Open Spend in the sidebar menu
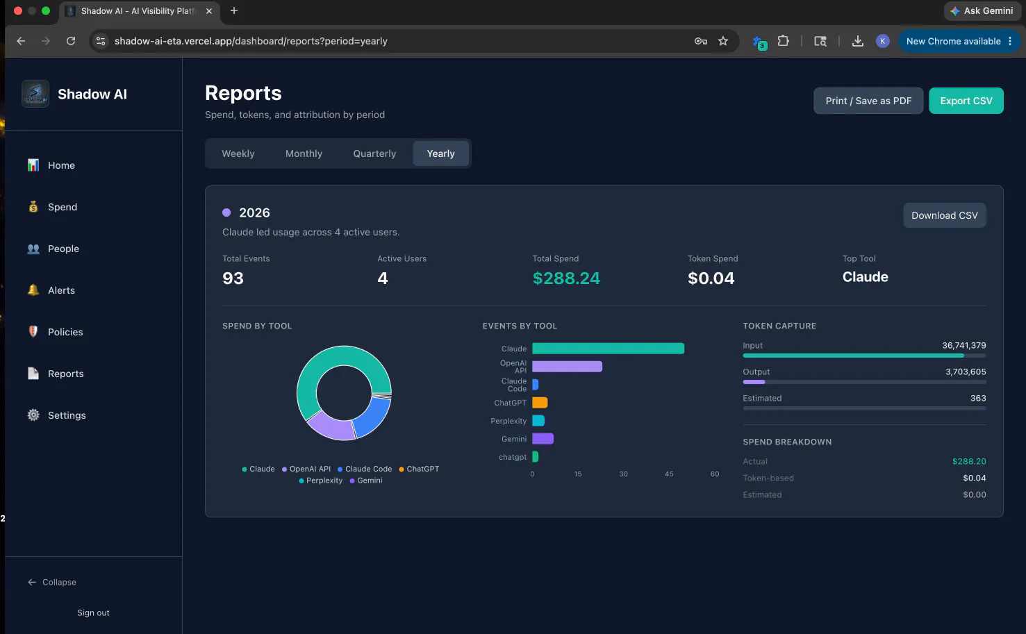 pos(93,207)
